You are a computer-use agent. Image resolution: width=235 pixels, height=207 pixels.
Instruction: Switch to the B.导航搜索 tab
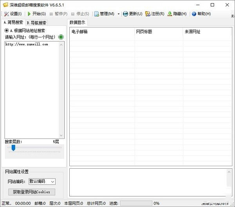[x=36, y=23]
